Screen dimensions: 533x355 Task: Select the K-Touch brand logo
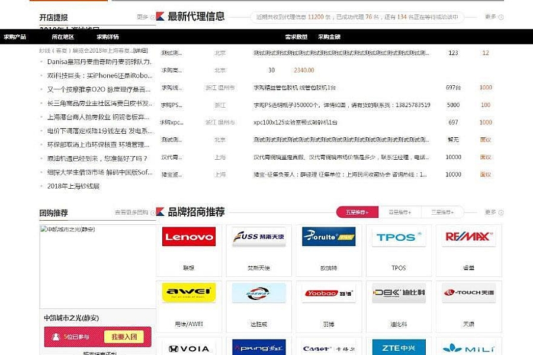[x=469, y=292]
